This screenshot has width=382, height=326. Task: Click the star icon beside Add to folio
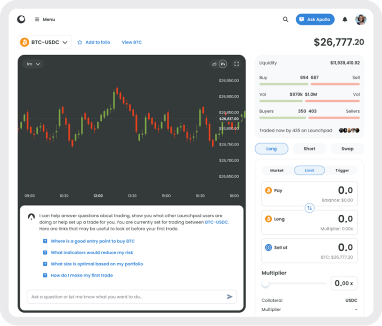pos(80,42)
